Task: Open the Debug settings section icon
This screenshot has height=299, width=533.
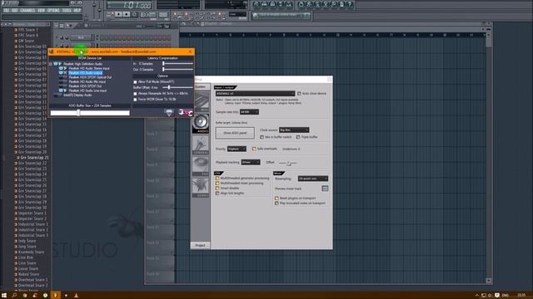Action: tap(201, 188)
